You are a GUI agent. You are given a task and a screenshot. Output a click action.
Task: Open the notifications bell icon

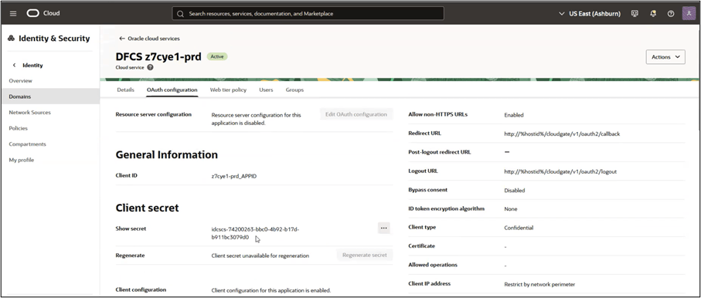pos(653,13)
